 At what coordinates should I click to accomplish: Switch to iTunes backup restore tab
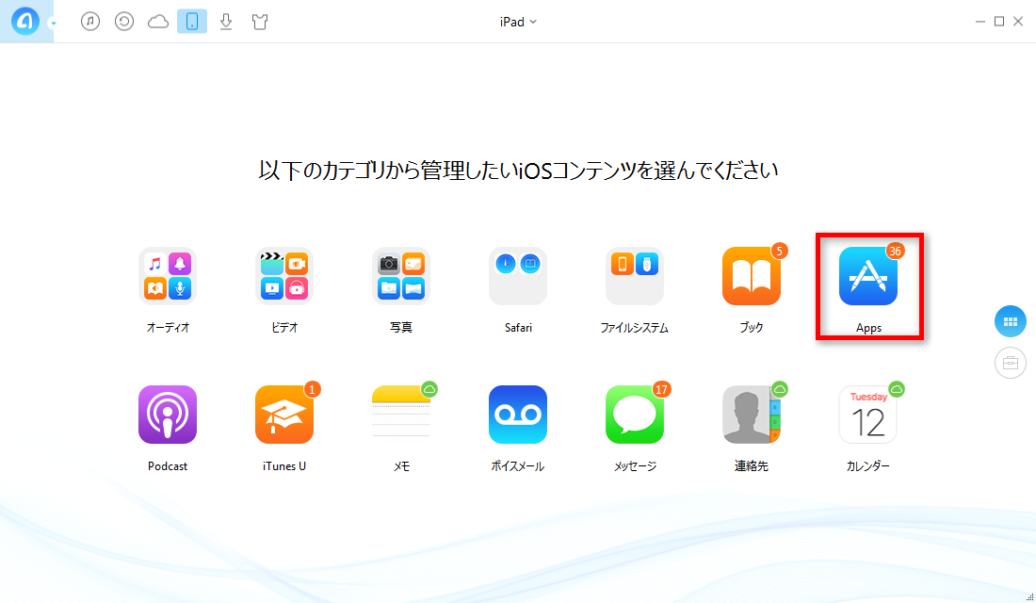coord(124,21)
